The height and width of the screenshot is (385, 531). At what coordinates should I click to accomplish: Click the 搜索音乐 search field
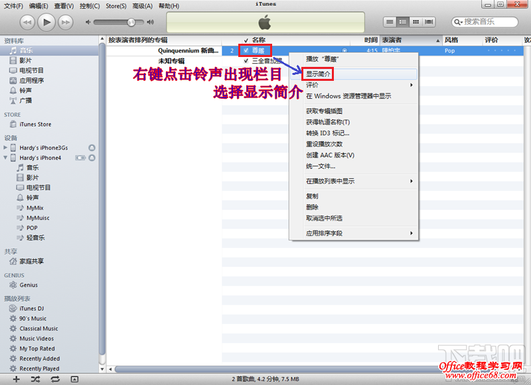[485, 22]
